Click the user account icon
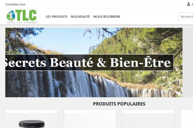 click(188, 4)
